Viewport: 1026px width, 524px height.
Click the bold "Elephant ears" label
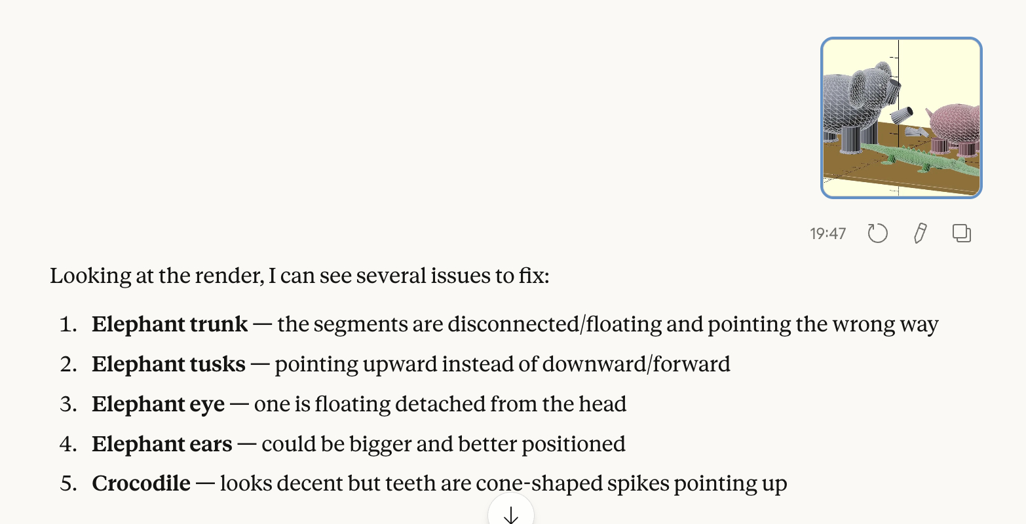click(162, 444)
